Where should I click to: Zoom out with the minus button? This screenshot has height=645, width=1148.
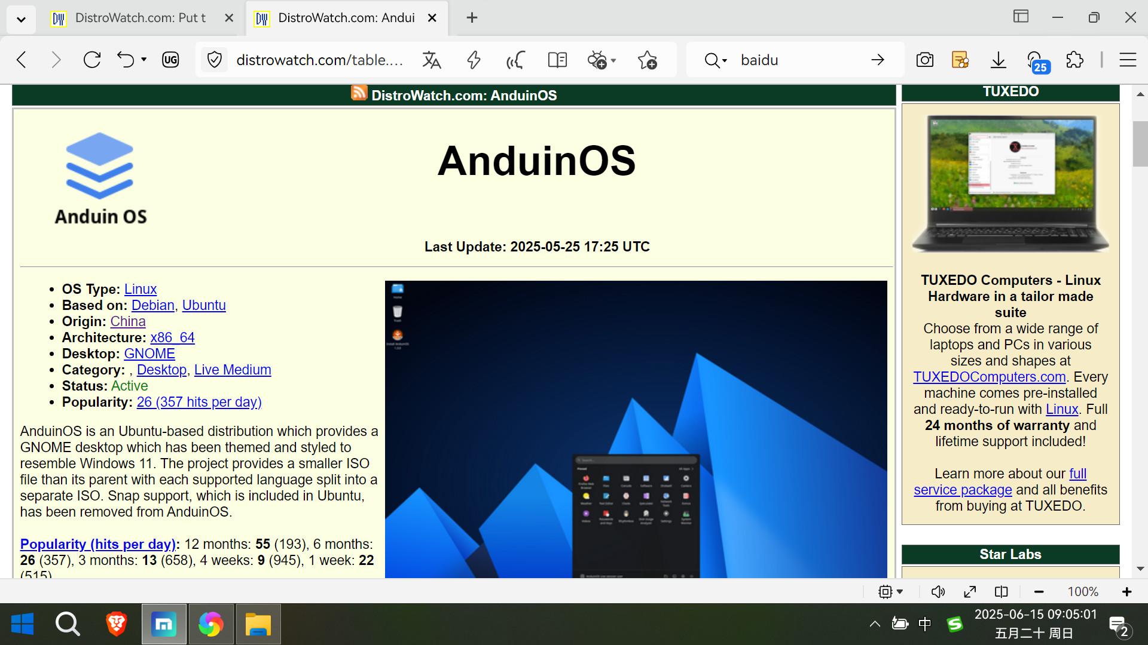[1039, 592]
